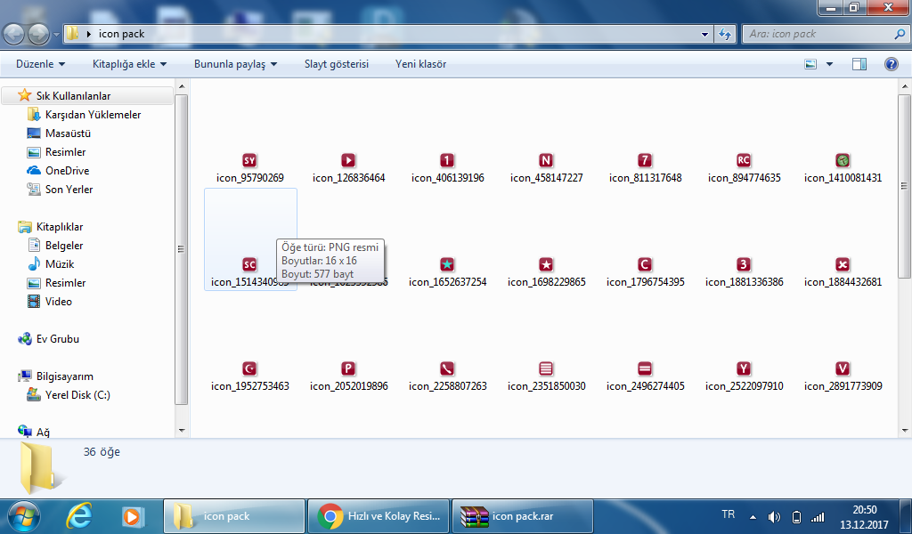Open icon pack.rar WinRAR taskbar window

[522, 516]
